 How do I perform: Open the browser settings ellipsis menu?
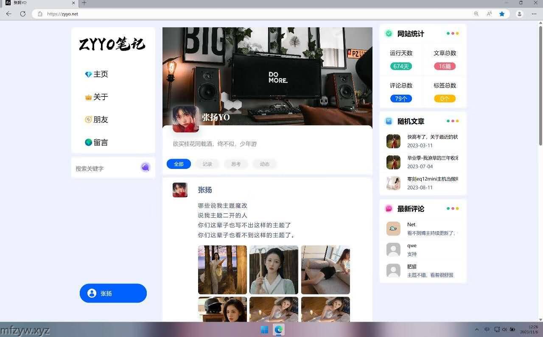pos(534,14)
